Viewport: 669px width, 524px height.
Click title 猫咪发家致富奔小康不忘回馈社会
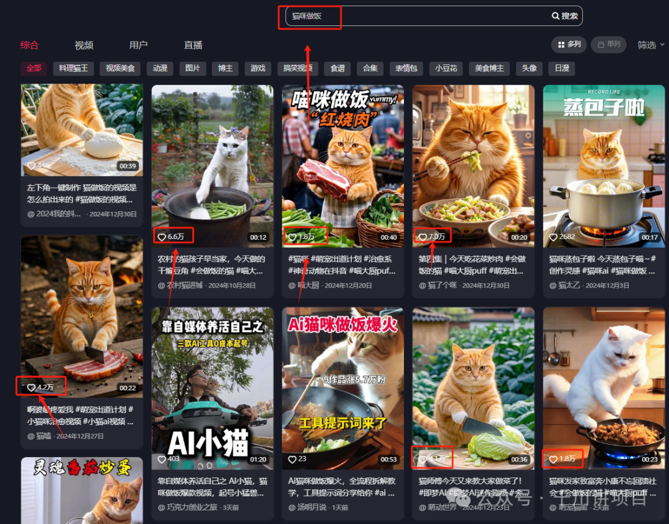tap(603, 487)
